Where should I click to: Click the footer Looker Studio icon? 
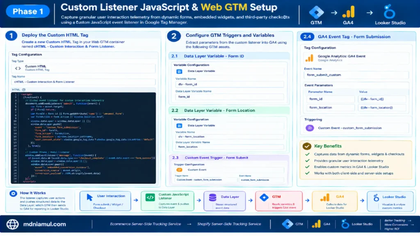click(345, 224)
